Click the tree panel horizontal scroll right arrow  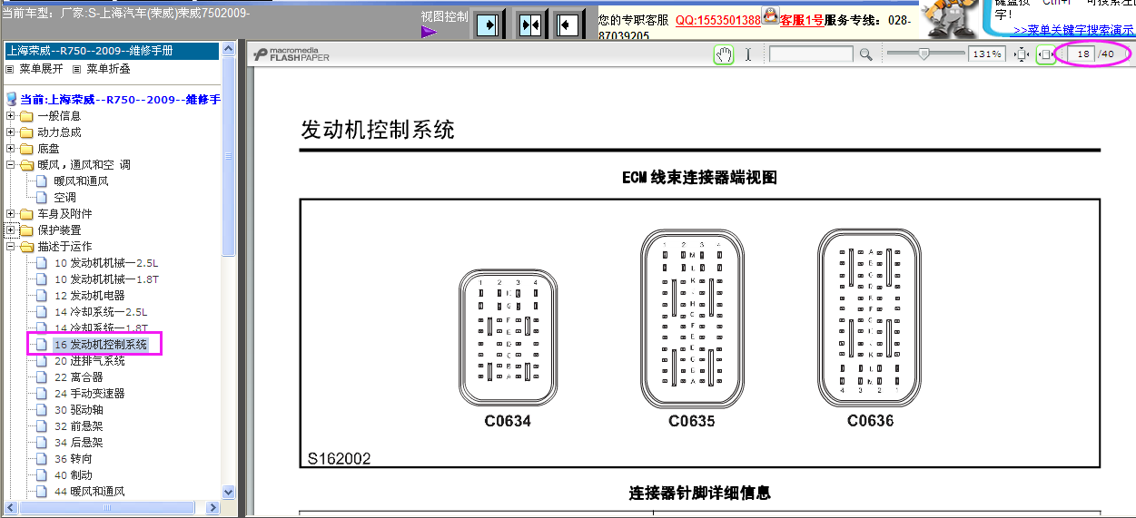coord(214,507)
